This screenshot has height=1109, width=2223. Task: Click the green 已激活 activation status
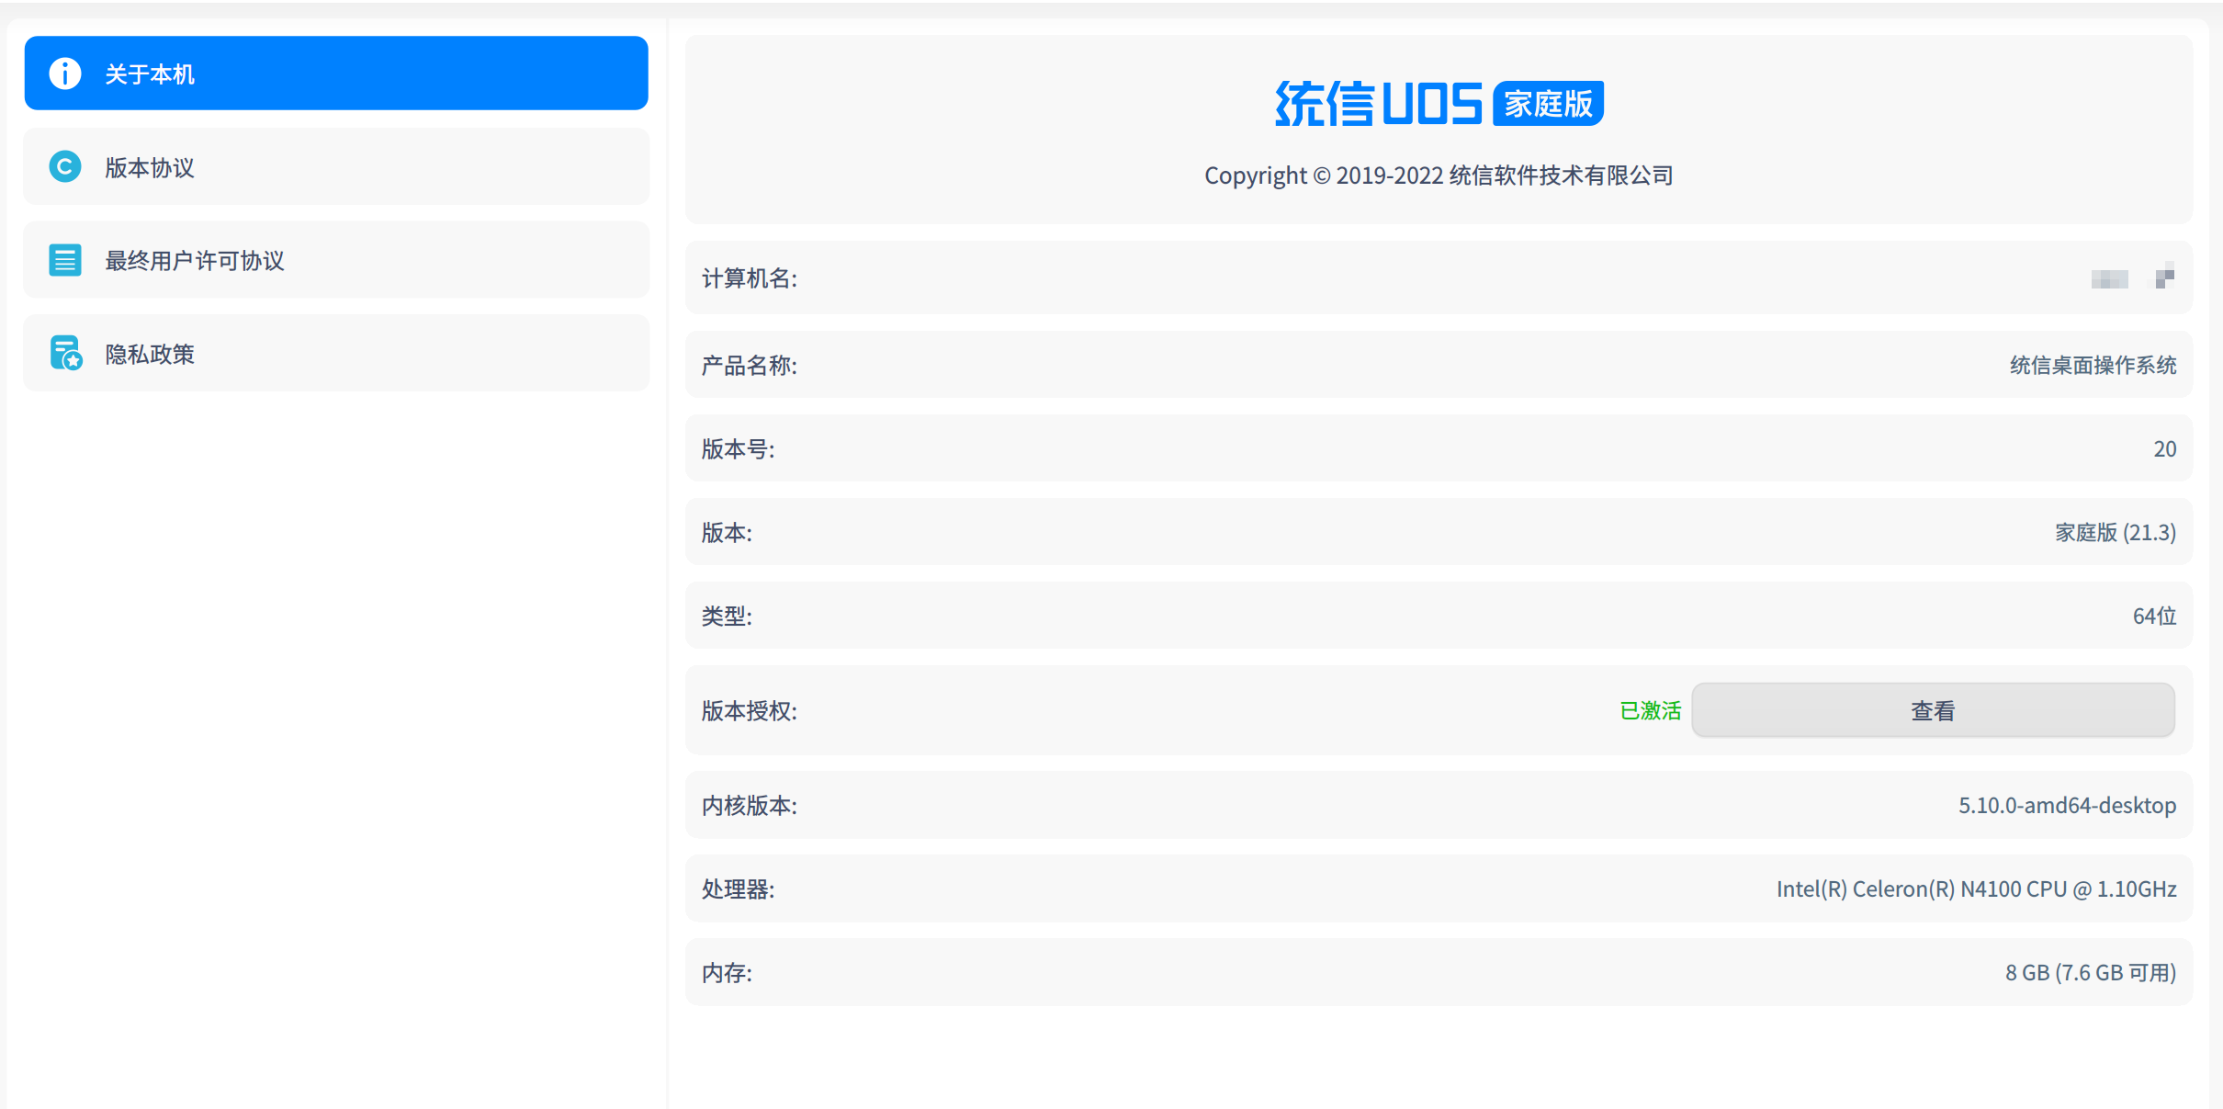coord(1651,710)
